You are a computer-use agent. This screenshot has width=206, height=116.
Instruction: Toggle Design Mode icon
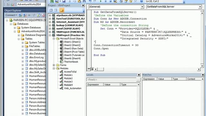click(x=115, y=1)
